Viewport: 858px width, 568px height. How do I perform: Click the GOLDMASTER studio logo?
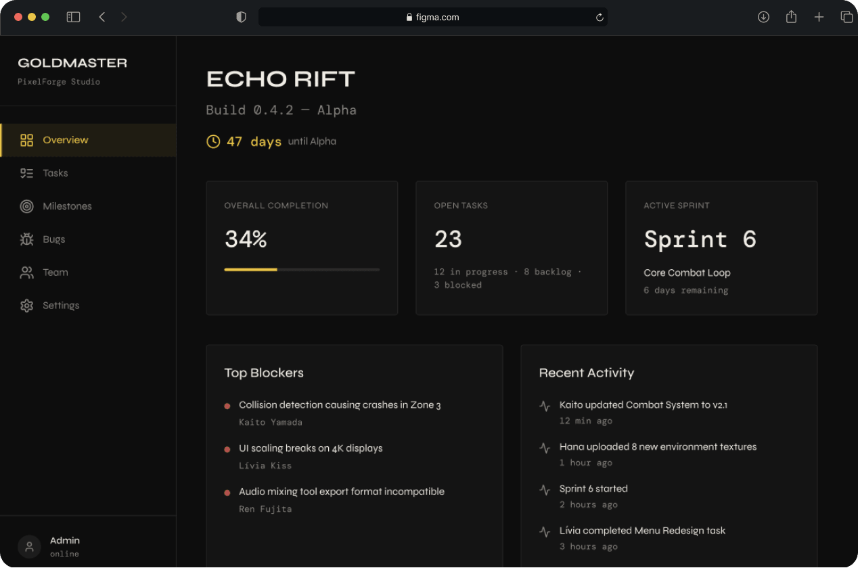(72, 62)
